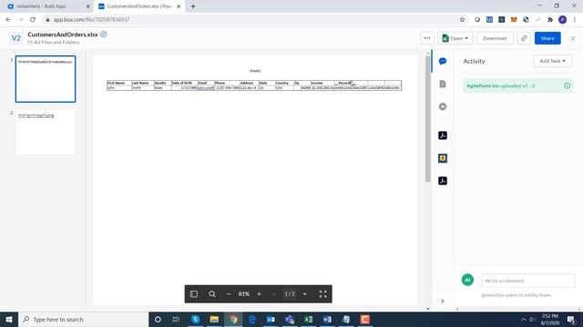Open the Add Task dropdown

pyautogui.click(x=553, y=61)
